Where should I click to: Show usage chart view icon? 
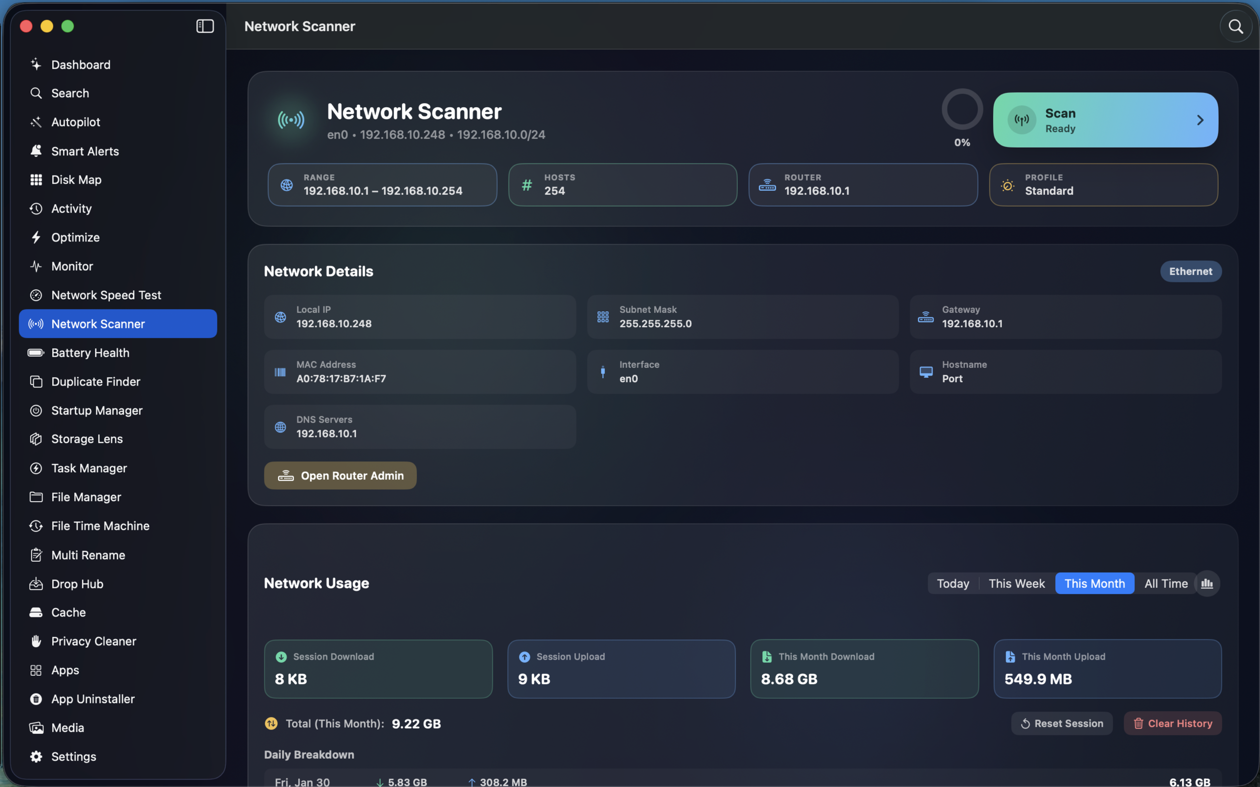(1207, 583)
